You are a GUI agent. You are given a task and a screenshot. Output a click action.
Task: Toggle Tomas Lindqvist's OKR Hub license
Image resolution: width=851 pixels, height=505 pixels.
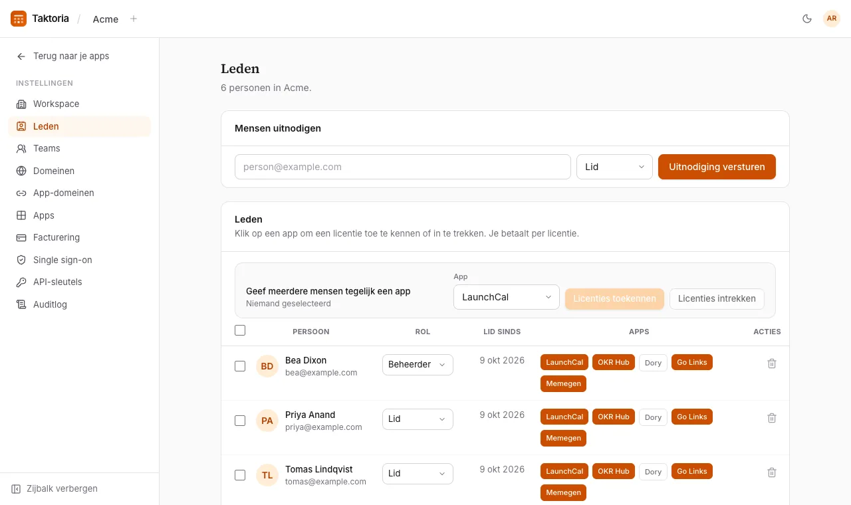[x=613, y=471]
